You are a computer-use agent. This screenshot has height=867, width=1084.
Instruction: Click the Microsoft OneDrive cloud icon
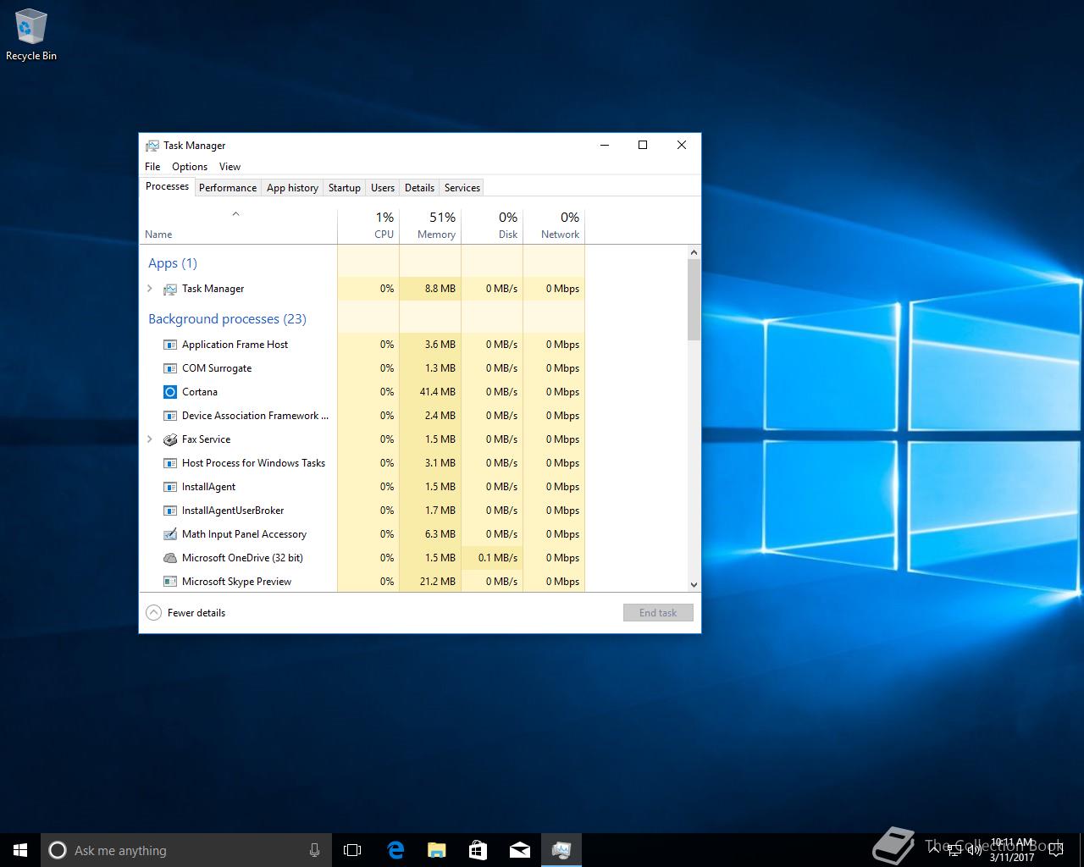tap(170, 558)
